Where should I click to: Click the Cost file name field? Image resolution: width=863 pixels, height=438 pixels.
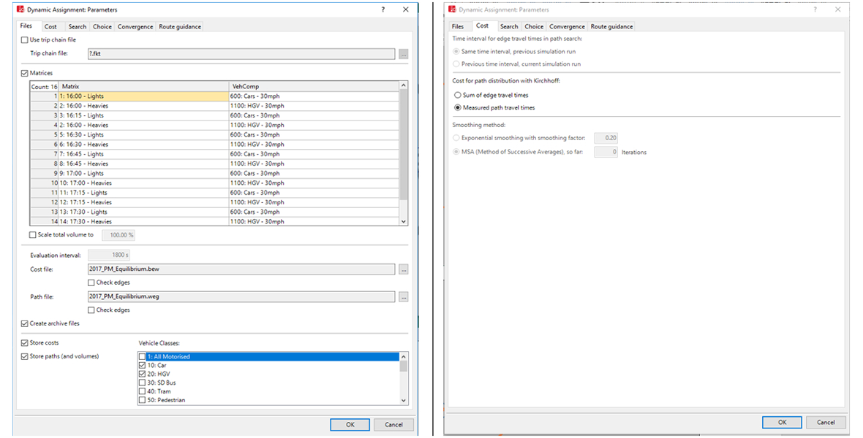click(x=241, y=269)
